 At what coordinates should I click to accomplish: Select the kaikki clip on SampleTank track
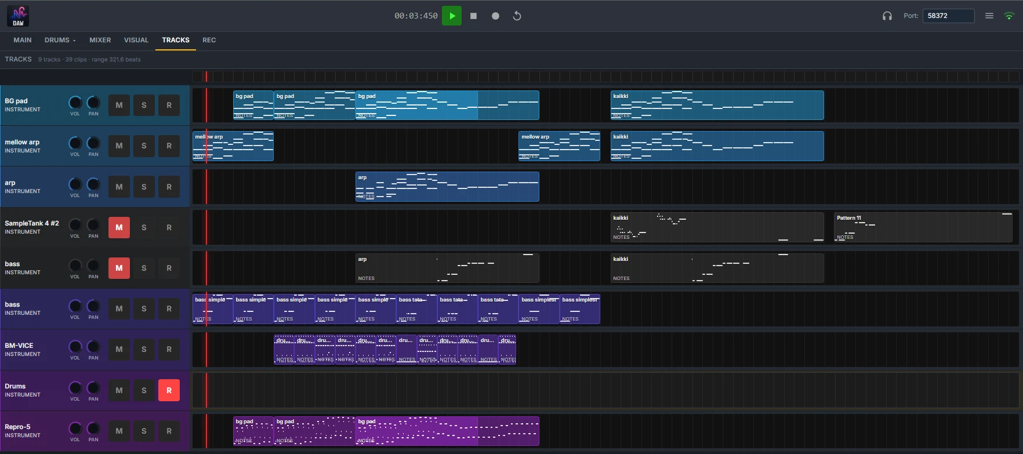pyautogui.click(x=717, y=227)
